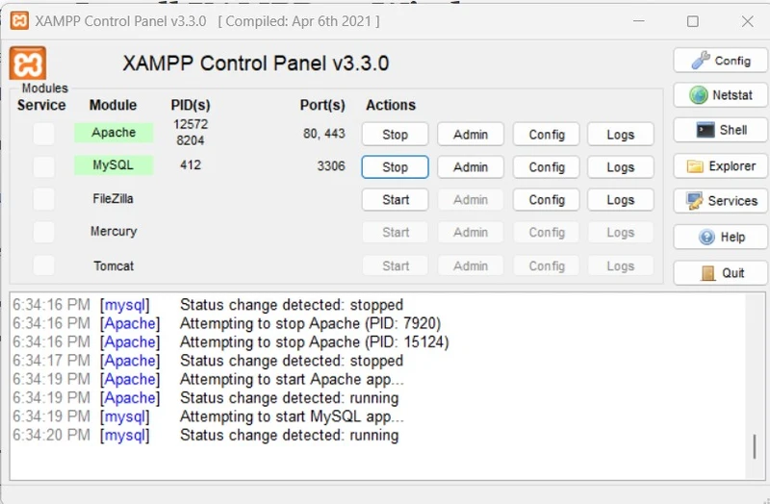
Task: Open the Apache Admin page
Action: 471,135
